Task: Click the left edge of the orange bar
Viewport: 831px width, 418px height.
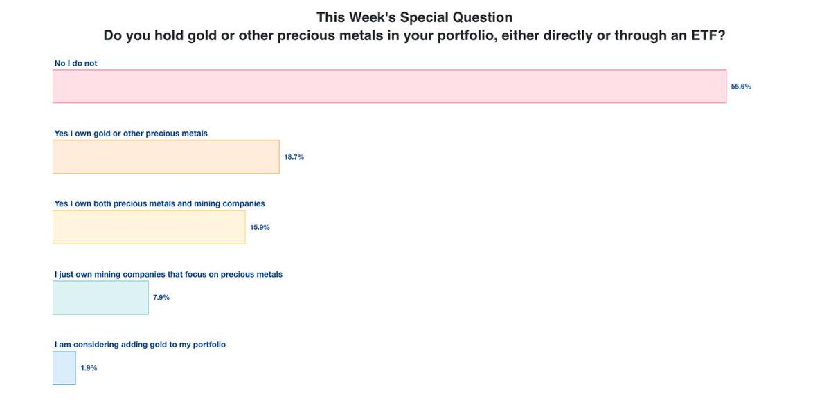Action: [x=55, y=157]
